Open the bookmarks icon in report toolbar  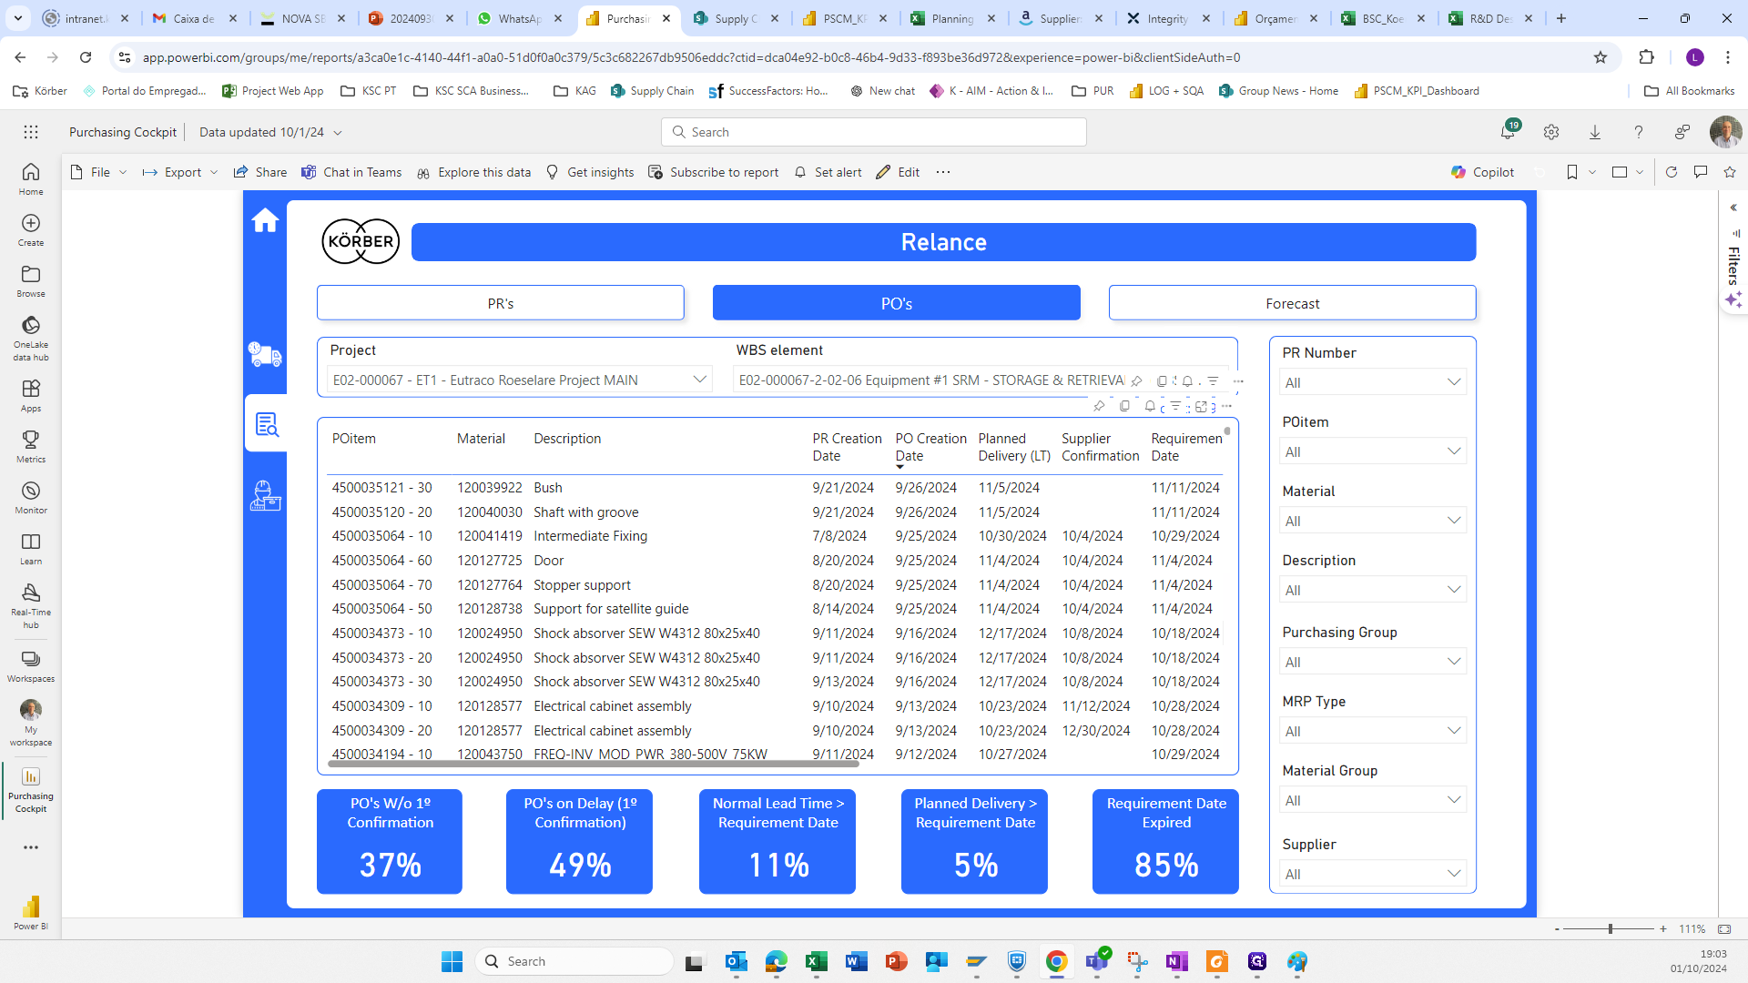(x=1572, y=172)
